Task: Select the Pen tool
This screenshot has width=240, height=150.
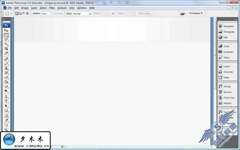Action: pyautogui.click(x=6, y=96)
